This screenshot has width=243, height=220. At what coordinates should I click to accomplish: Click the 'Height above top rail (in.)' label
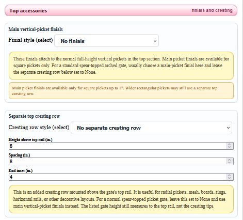coord(30,139)
